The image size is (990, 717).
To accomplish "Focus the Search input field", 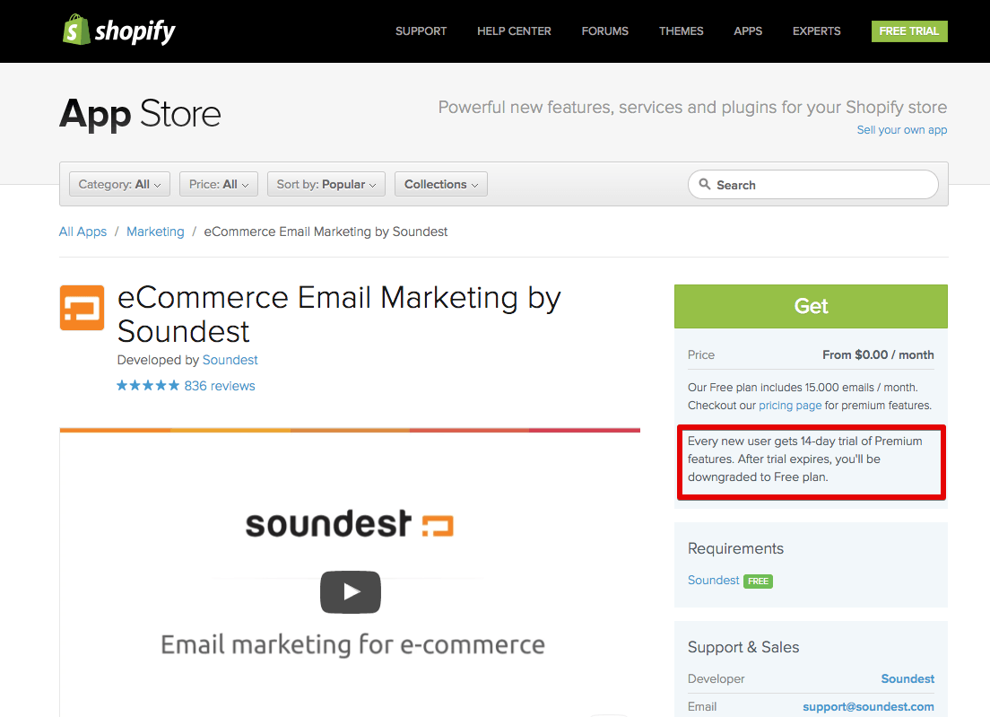I will [x=821, y=185].
